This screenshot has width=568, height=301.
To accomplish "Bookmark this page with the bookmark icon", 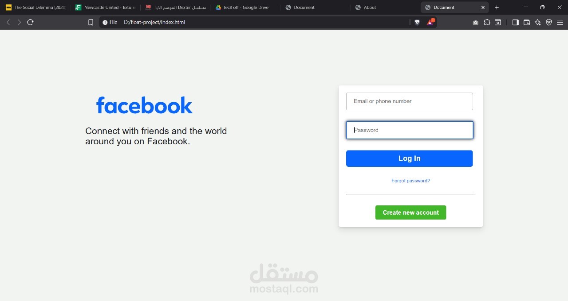I will [x=91, y=22].
